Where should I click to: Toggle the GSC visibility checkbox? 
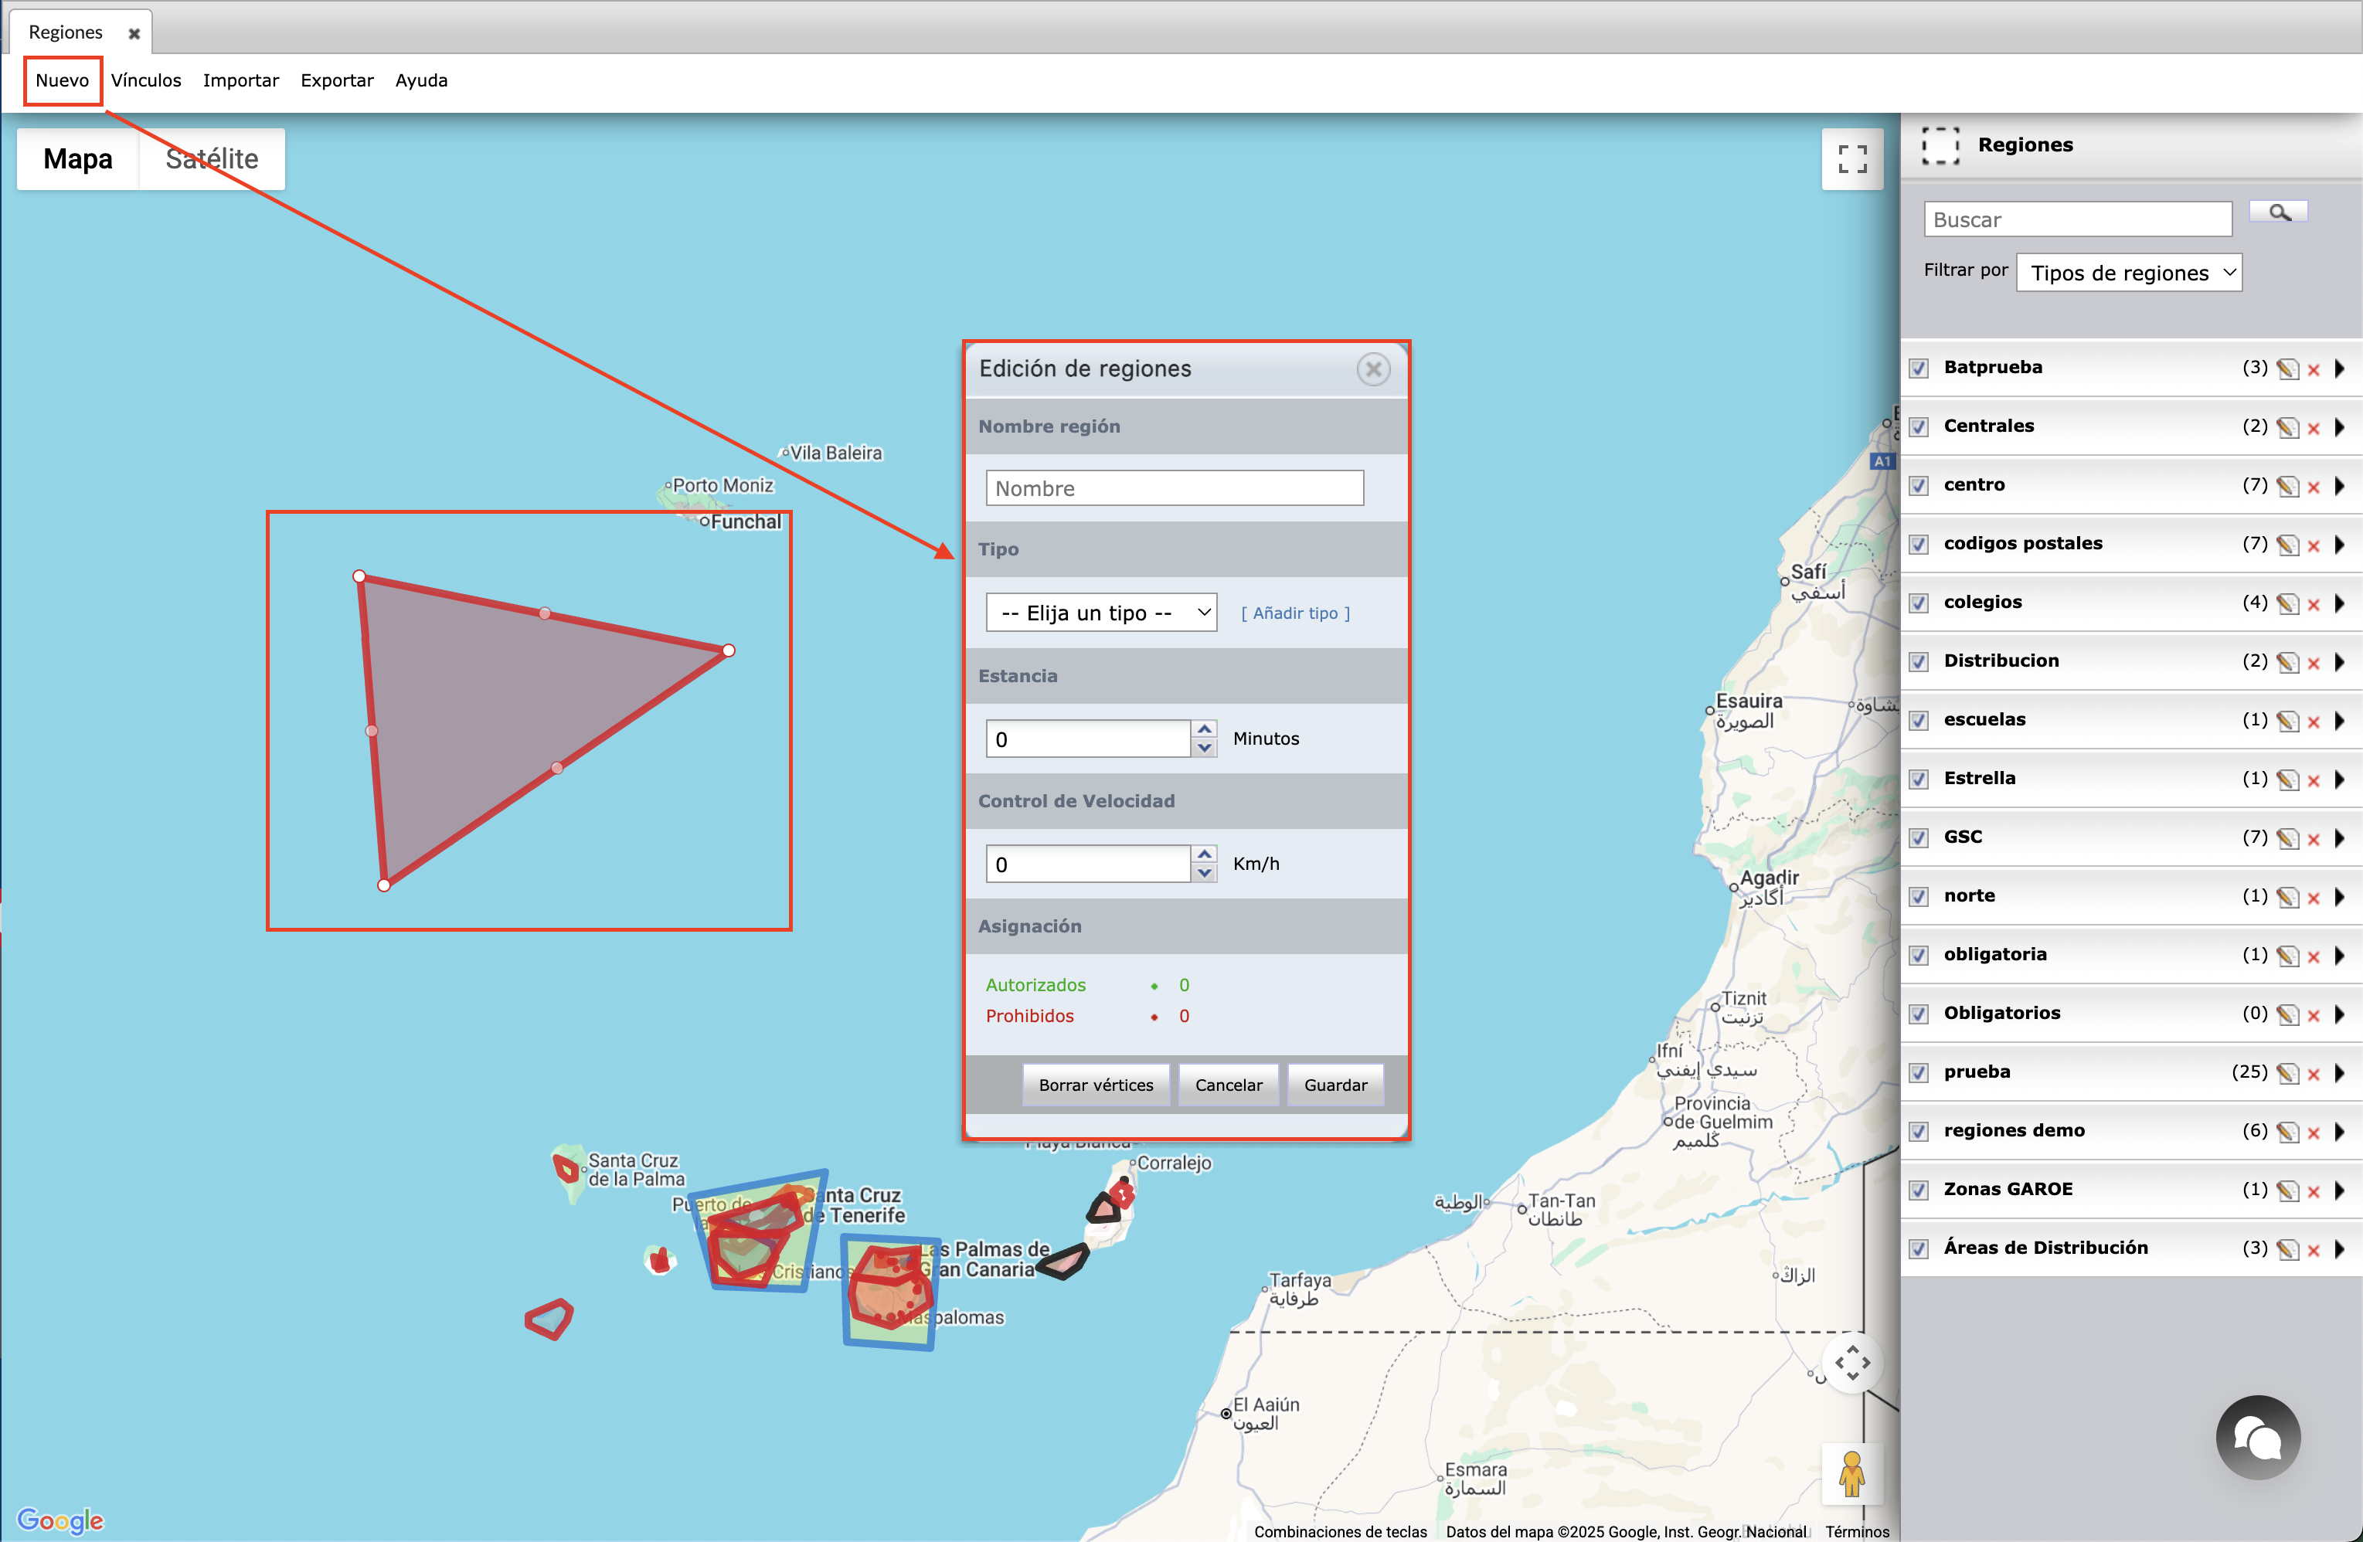coord(1919,838)
